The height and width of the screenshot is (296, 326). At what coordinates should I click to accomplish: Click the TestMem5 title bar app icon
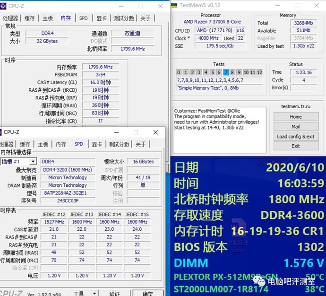pyautogui.click(x=174, y=5)
